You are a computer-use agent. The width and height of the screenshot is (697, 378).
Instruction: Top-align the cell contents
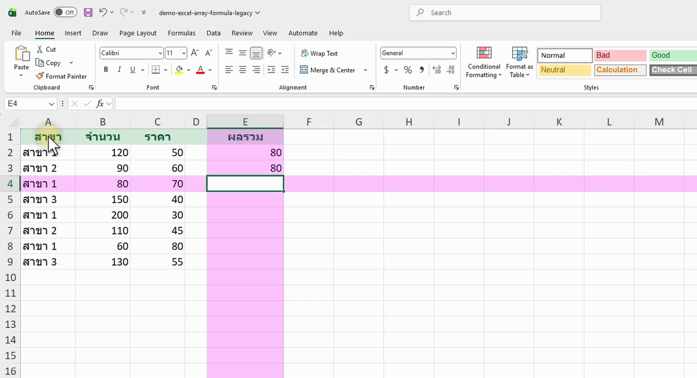pyautogui.click(x=229, y=53)
